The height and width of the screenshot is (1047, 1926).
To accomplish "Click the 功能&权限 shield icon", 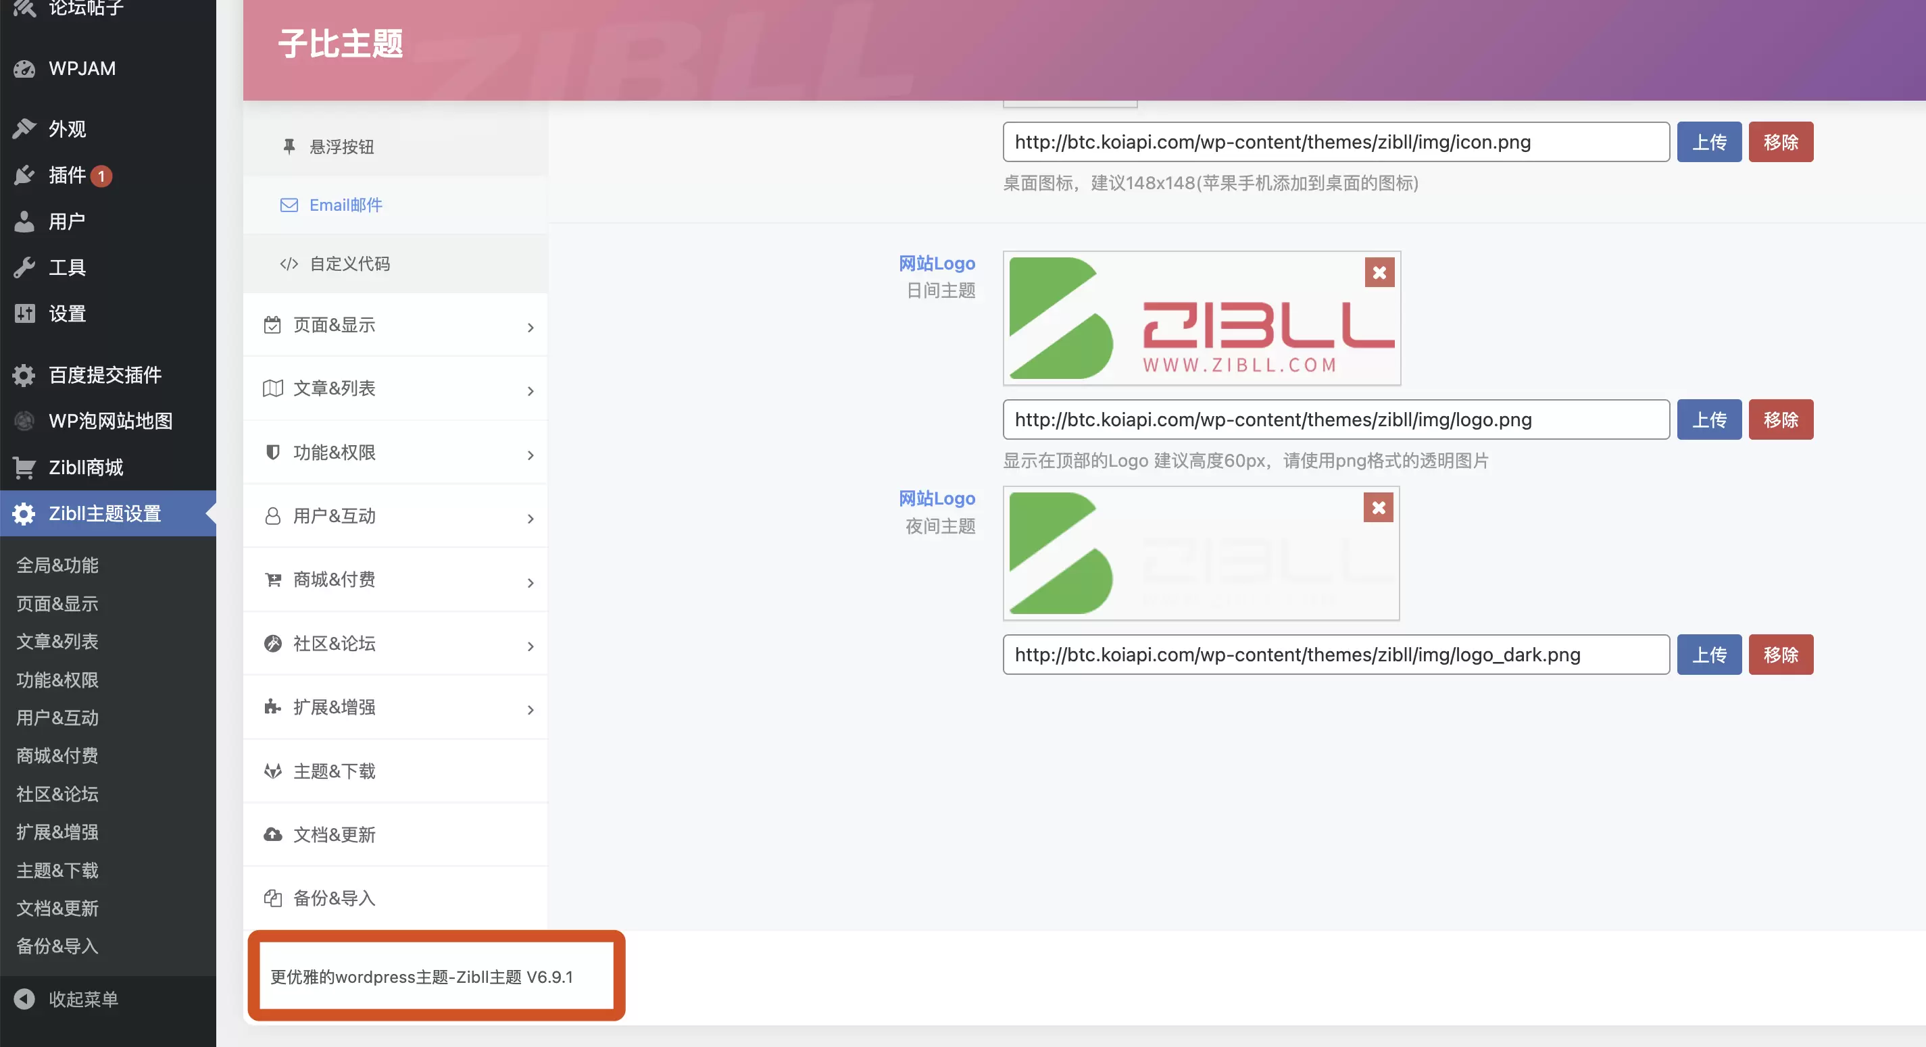I will pyautogui.click(x=273, y=452).
